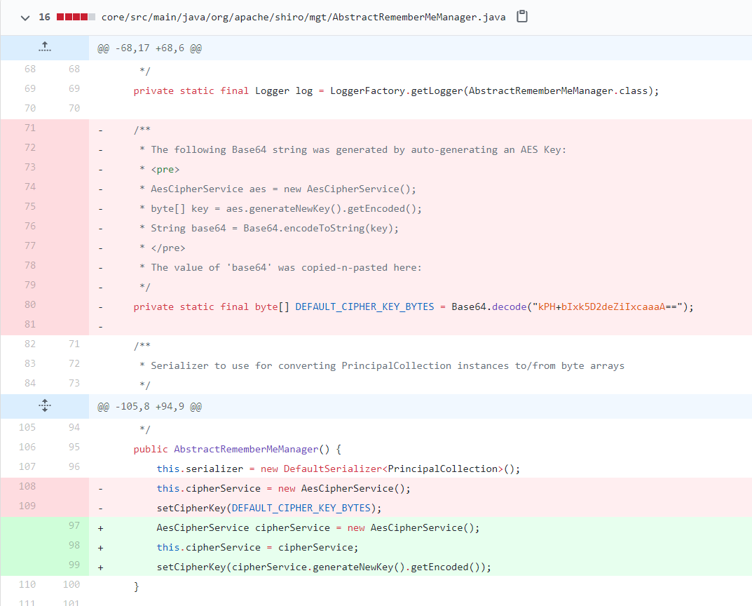Screen dimensions: 752x606
Task: Click deleted line number 80
Action: click(29, 304)
